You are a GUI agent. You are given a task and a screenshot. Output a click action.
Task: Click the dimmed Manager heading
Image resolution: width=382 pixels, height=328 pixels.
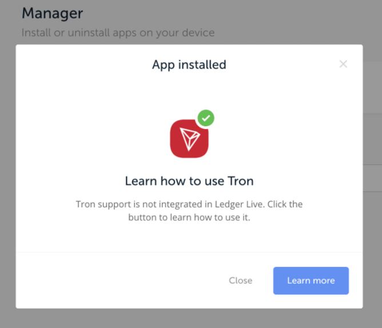[x=52, y=13]
